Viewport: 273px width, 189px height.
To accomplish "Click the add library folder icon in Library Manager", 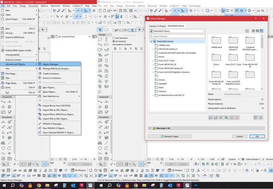I will (x=211, y=118).
